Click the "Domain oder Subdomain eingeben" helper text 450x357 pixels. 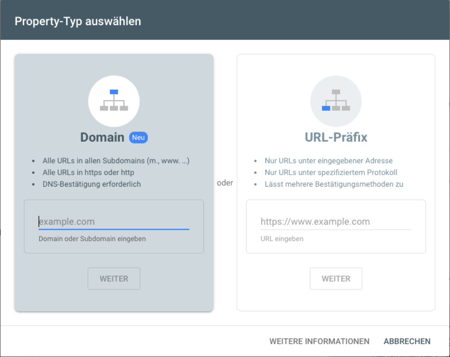(92, 239)
